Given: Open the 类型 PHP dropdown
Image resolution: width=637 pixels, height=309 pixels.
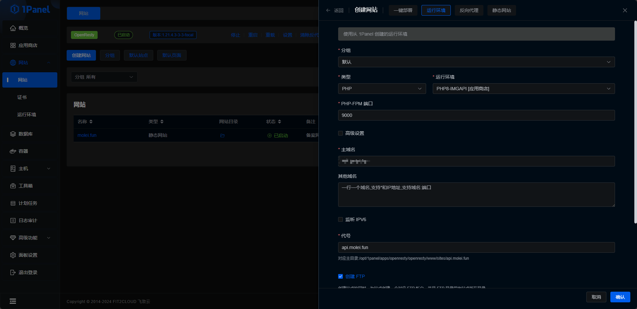Looking at the screenshot, I should click(382, 89).
